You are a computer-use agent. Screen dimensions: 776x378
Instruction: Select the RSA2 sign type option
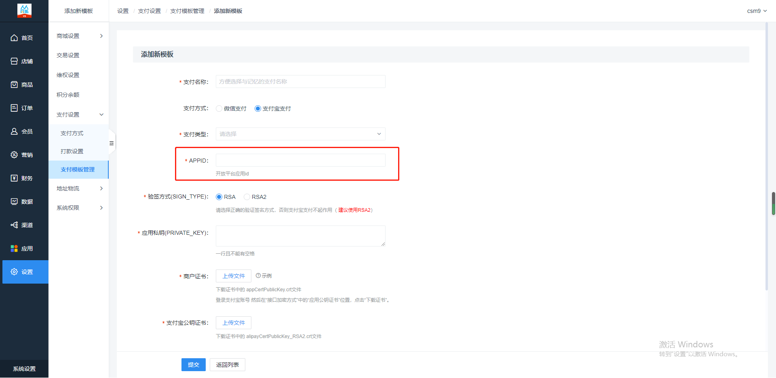247,197
